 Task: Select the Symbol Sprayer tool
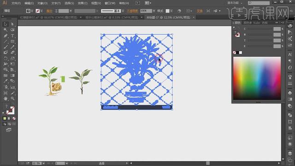(x=6, y=87)
